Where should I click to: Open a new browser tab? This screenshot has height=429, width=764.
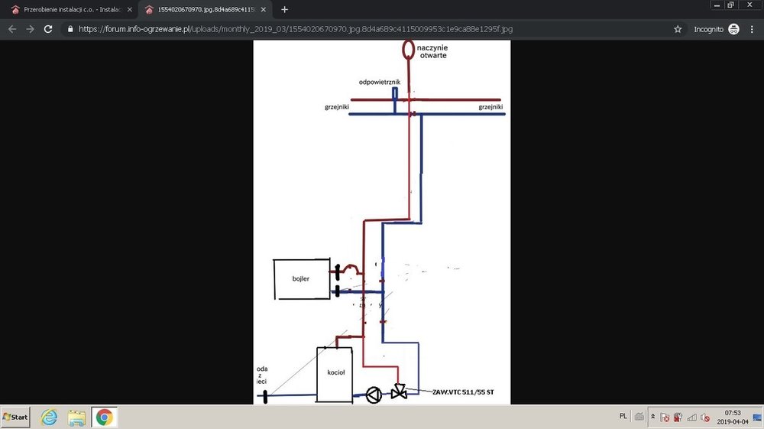(285, 9)
